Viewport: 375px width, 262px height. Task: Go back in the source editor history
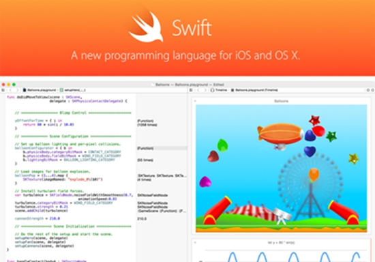click(10, 90)
